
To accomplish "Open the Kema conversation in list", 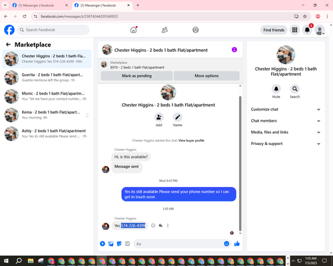I will pos(47,115).
